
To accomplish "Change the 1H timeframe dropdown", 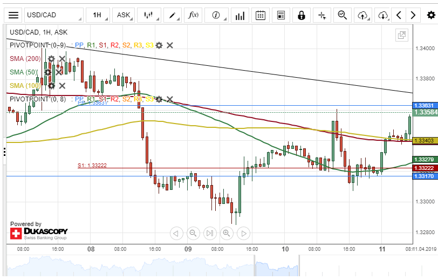I will (98, 15).
